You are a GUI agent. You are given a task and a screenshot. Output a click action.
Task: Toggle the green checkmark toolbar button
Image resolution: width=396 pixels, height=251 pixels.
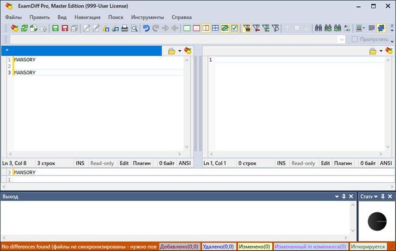(x=235, y=28)
